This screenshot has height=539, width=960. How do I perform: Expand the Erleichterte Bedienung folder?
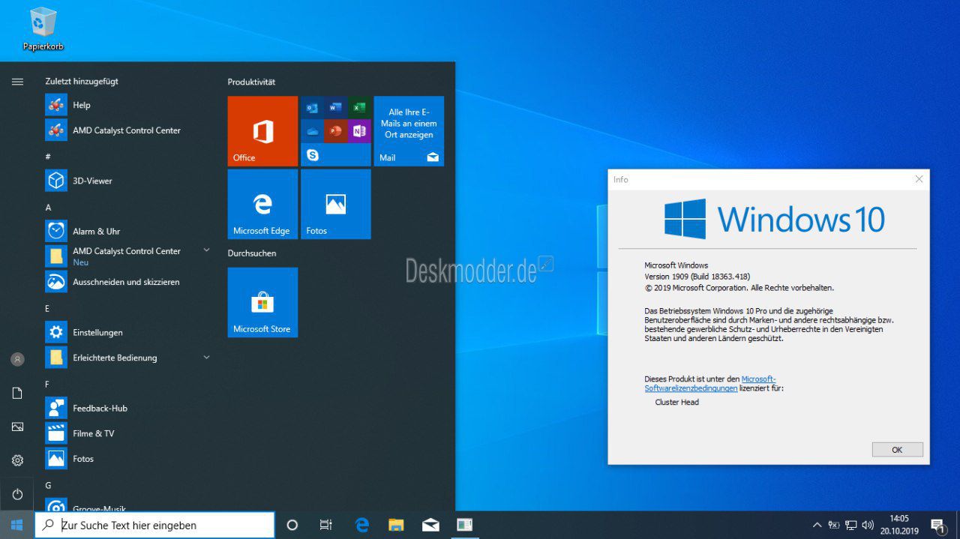point(206,358)
